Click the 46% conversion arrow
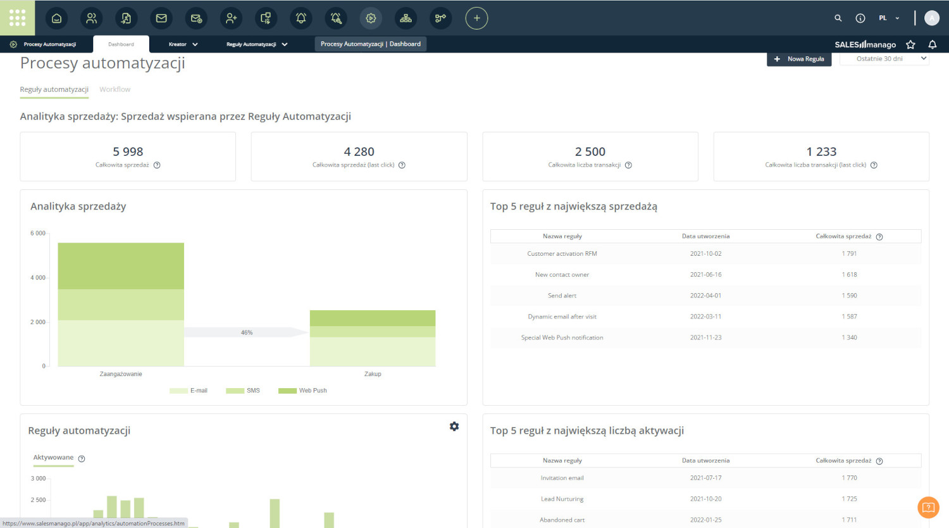 [x=247, y=332]
